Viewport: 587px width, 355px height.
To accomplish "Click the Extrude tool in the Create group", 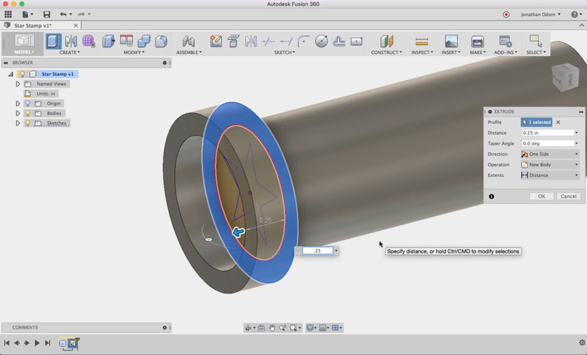I will point(54,41).
